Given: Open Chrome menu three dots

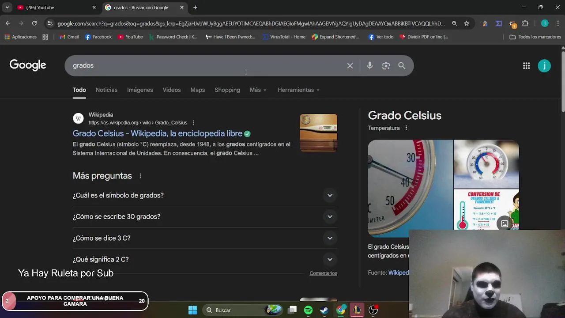Looking at the screenshot, I should tap(558, 23).
